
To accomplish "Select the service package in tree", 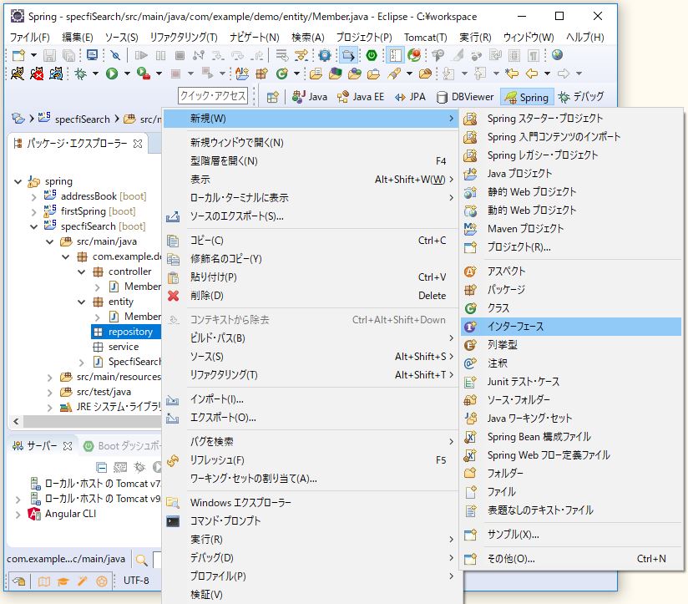I will (124, 347).
